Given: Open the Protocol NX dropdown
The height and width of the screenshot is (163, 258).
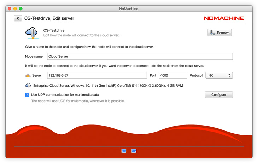Looking at the screenshot, I should (219, 75).
